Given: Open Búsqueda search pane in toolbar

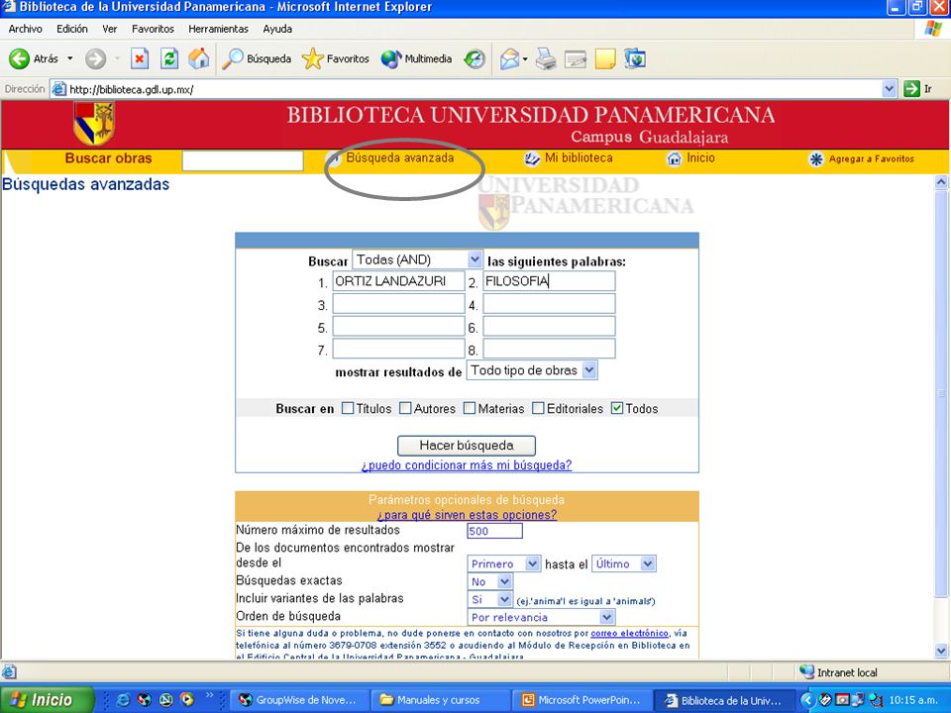Looking at the screenshot, I should pos(257,58).
